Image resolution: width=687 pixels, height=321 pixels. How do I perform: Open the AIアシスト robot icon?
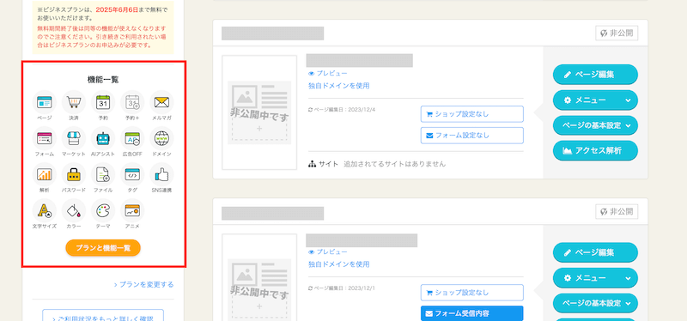103,138
